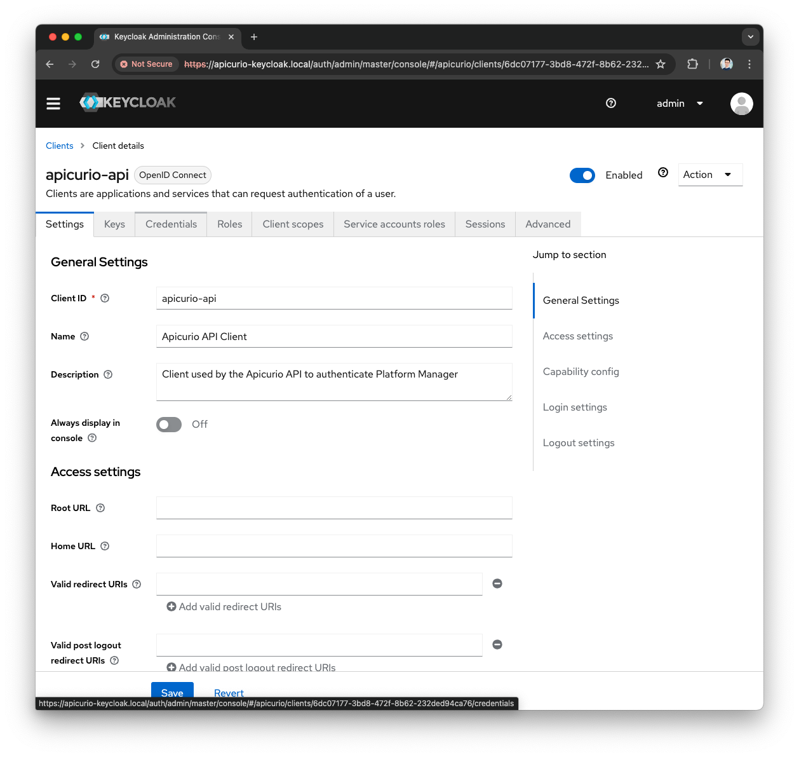799x757 pixels.
Task: Expand the admin account dropdown
Action: tap(680, 103)
